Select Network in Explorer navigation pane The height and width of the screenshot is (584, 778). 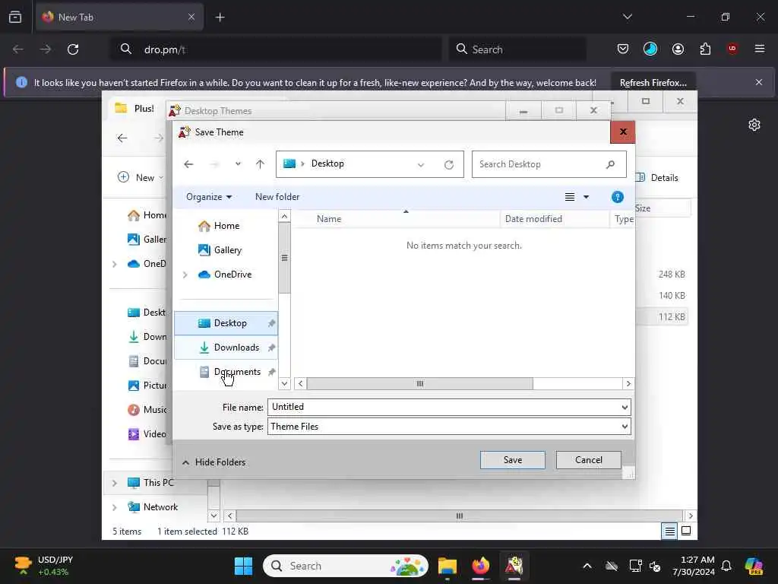coord(153,507)
